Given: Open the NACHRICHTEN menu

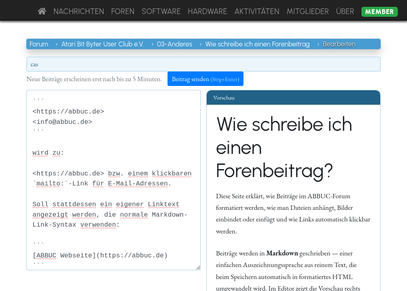Looking at the screenshot, I should [x=79, y=12].
